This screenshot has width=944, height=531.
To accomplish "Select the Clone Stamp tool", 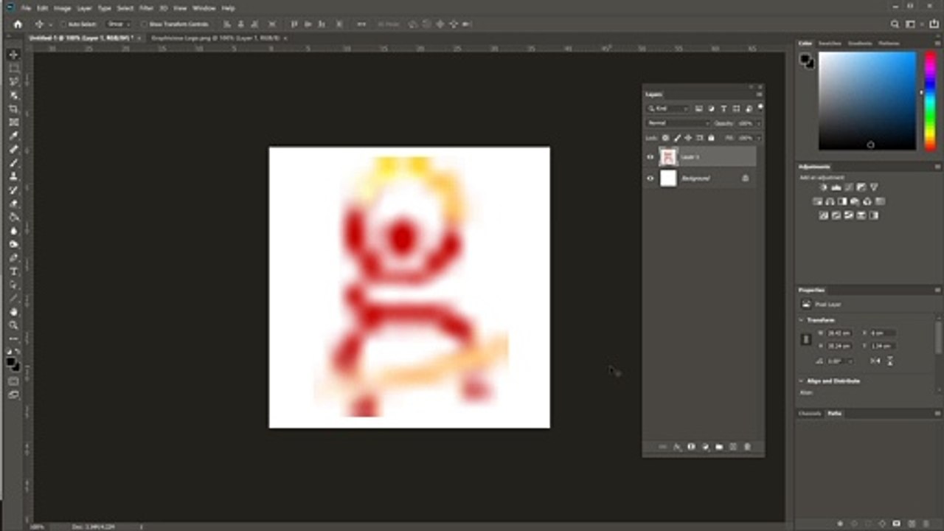I will coord(13,176).
